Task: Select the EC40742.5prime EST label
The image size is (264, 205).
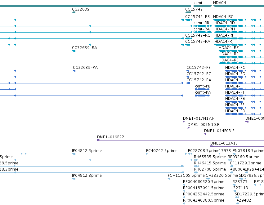Action: coord(162,151)
